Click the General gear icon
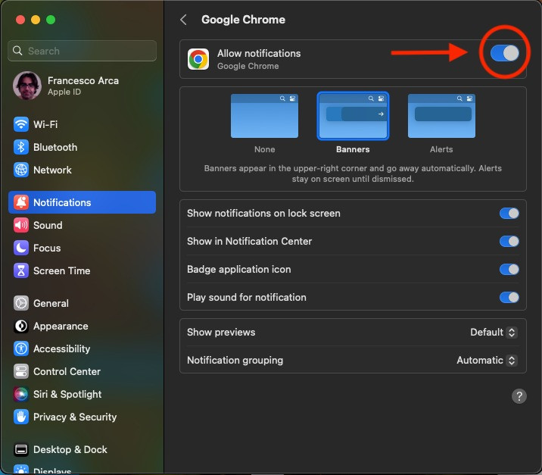This screenshot has width=542, height=475. point(21,303)
